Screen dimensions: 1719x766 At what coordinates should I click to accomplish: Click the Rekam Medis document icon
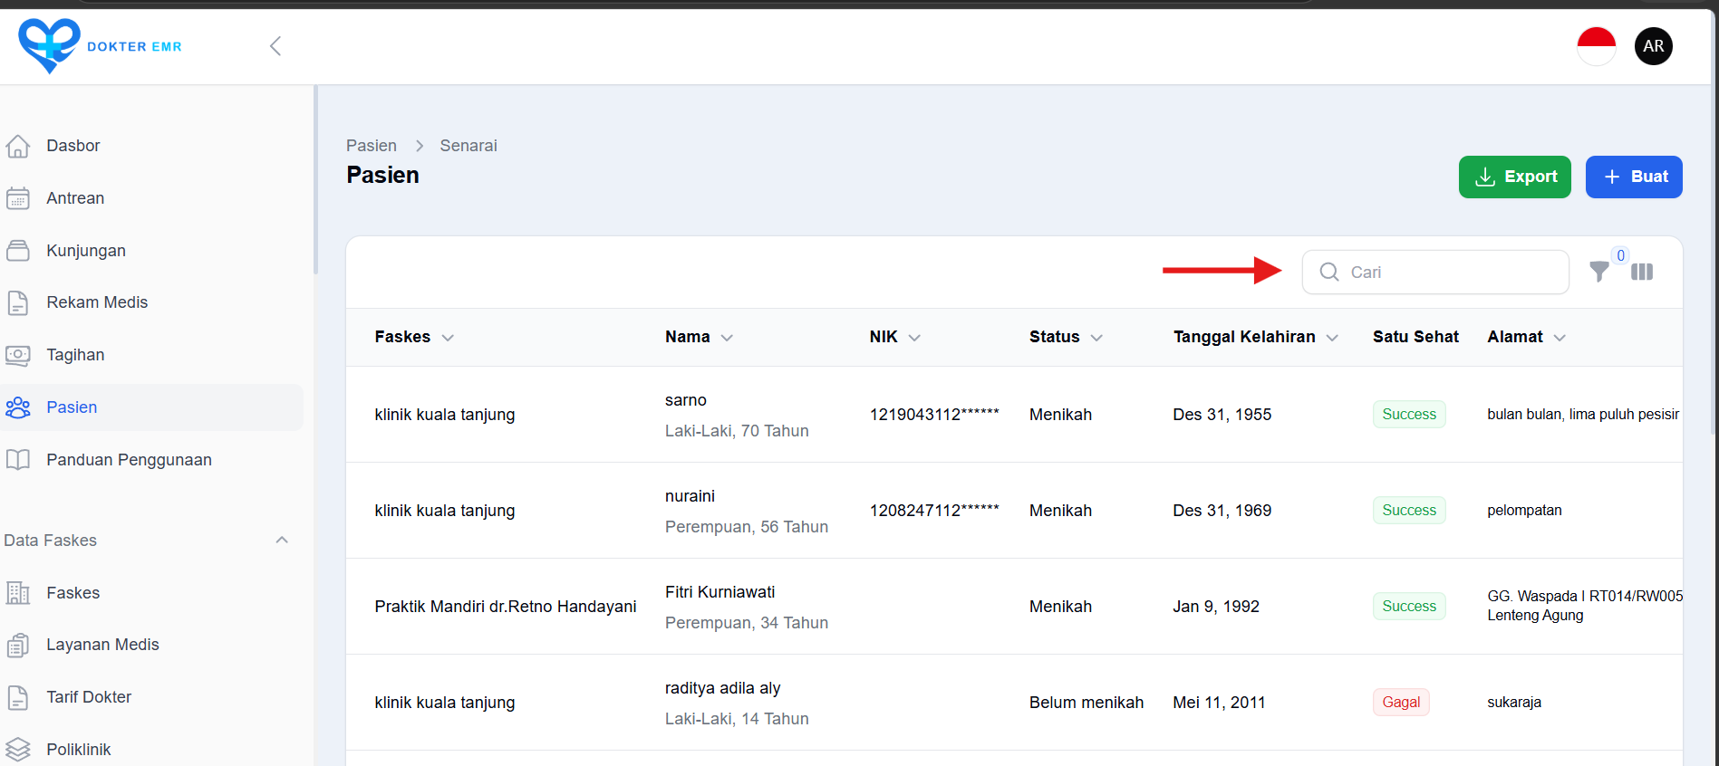coord(18,302)
